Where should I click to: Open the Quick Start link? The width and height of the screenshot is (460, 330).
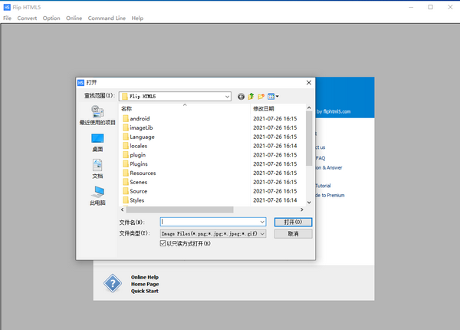144,291
